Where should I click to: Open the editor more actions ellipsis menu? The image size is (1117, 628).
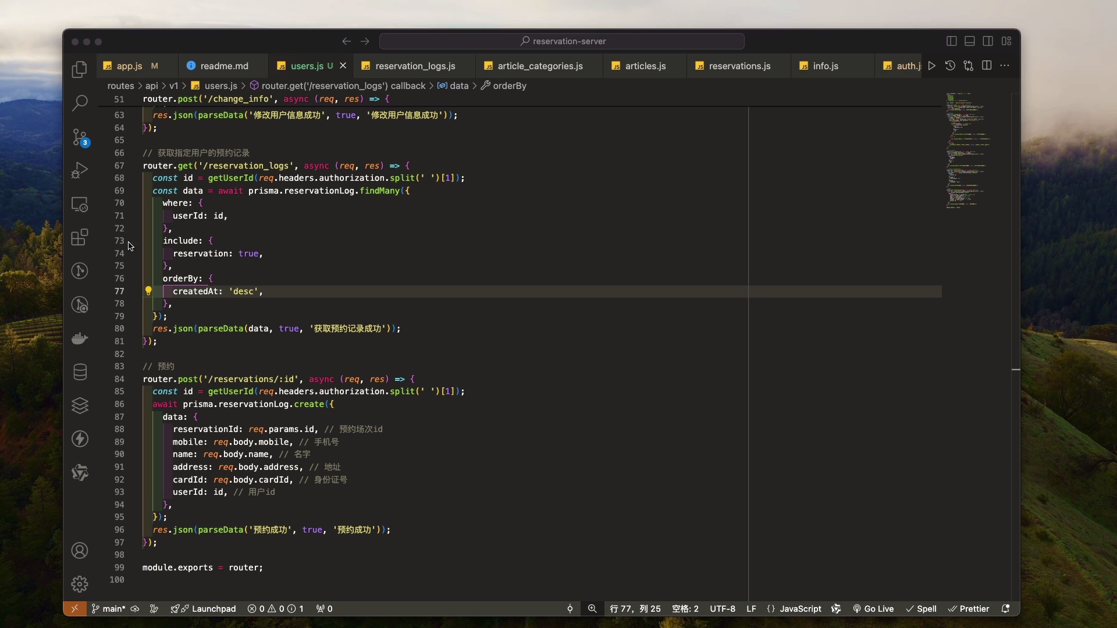1006,66
